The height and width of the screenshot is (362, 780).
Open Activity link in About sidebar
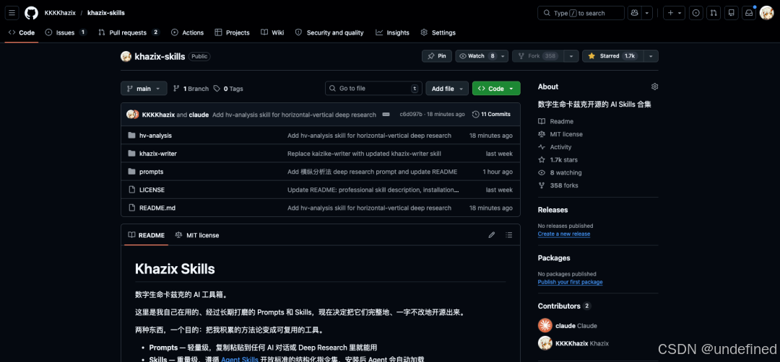[555, 147]
